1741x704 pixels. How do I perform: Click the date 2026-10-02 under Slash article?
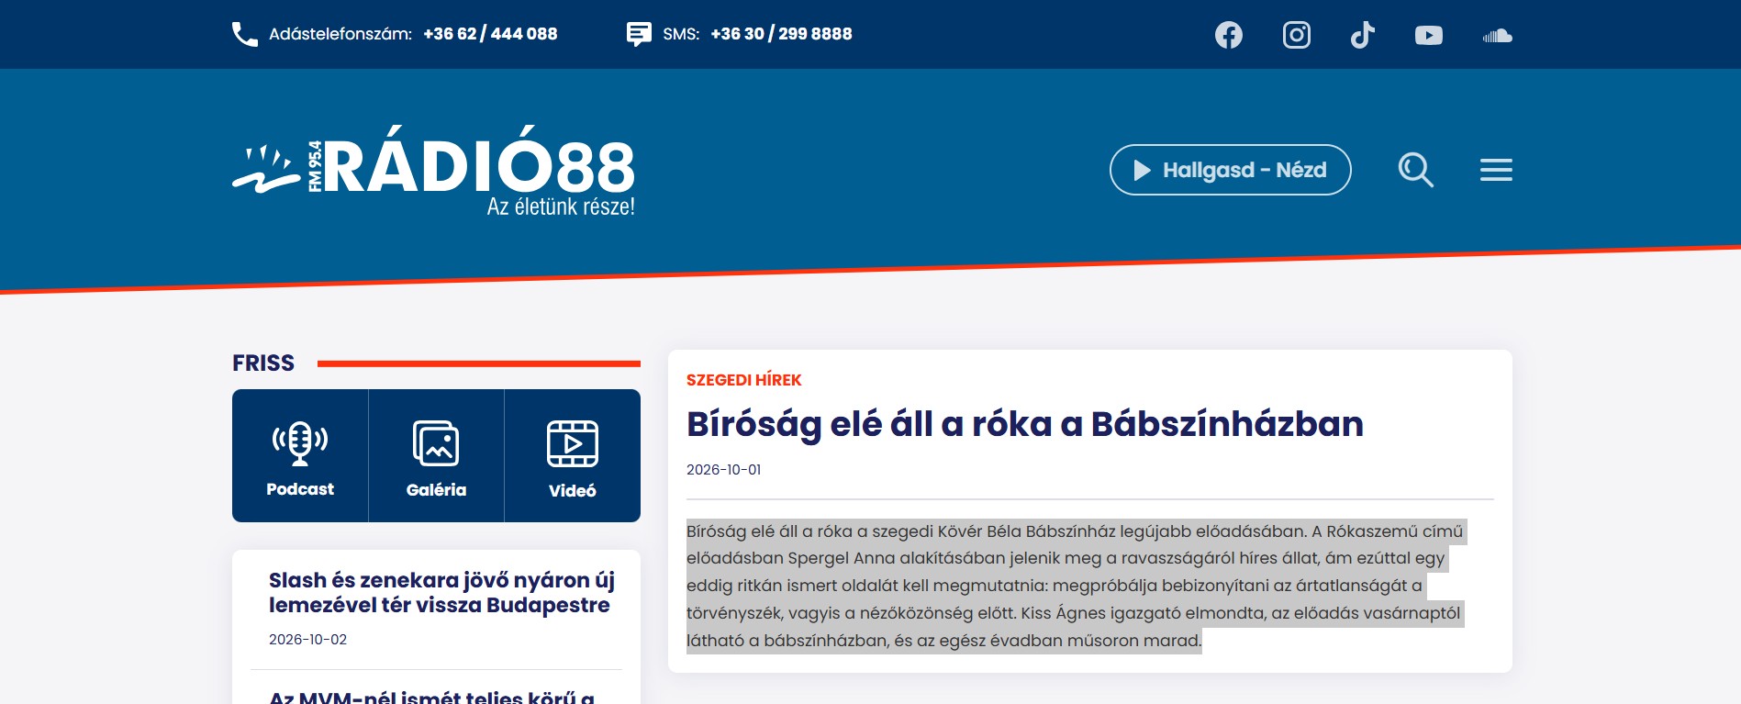point(307,640)
